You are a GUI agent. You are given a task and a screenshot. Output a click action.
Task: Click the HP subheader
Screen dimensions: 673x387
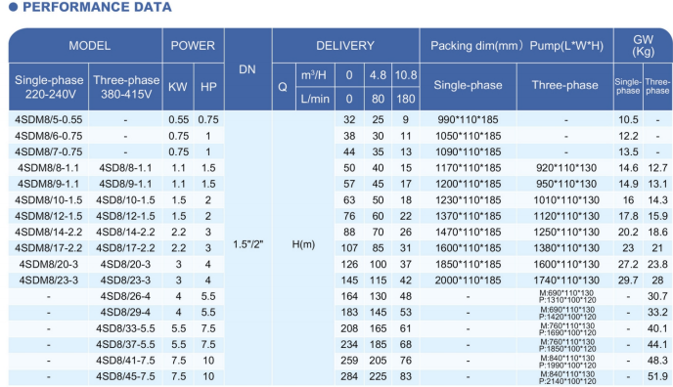[208, 87]
